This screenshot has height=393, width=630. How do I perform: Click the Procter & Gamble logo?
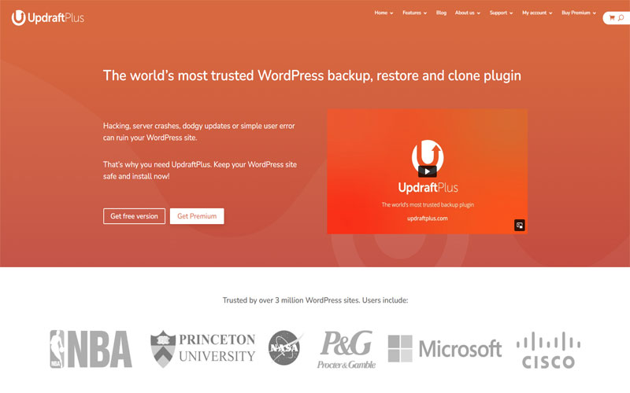346,349
